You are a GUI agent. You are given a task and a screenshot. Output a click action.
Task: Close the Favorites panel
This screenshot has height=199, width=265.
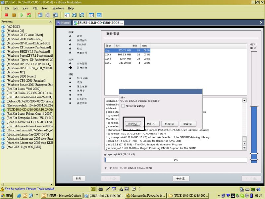[50, 22]
